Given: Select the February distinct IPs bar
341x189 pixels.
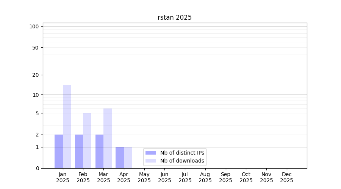Looking at the screenshot, I should [x=79, y=151].
